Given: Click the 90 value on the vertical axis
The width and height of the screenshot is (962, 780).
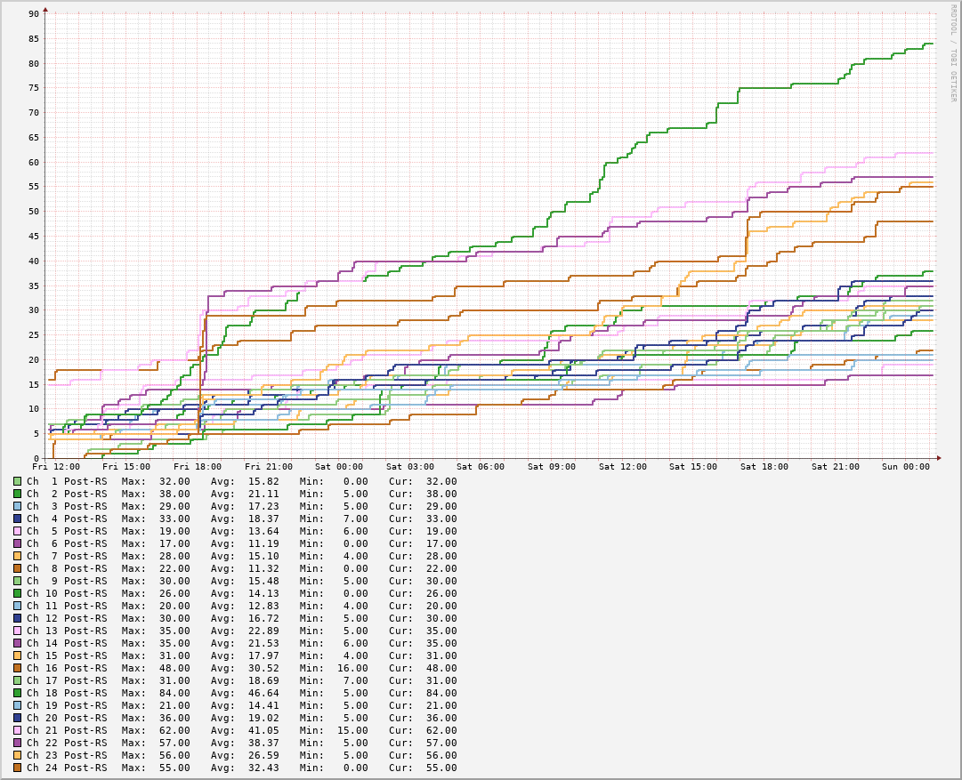Looking at the screenshot, I should [x=34, y=13].
